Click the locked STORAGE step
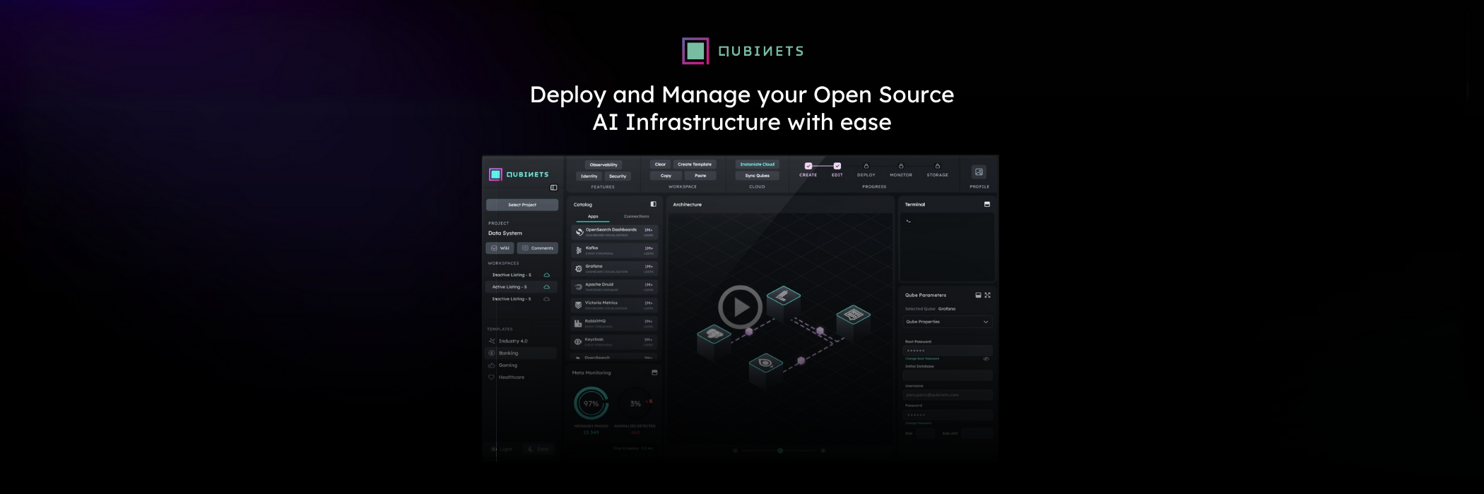 938,169
